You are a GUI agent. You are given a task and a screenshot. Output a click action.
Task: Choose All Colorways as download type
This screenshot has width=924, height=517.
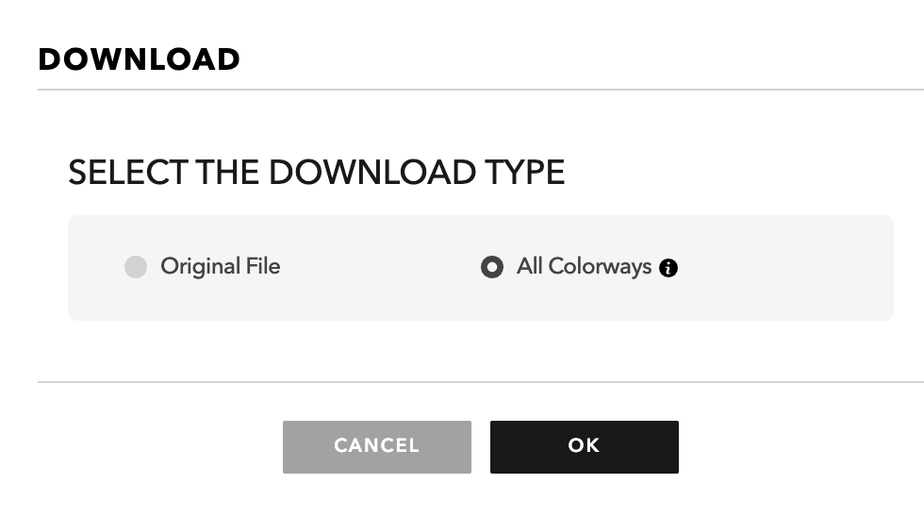(x=492, y=267)
